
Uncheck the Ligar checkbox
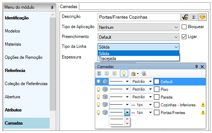tap(184, 37)
